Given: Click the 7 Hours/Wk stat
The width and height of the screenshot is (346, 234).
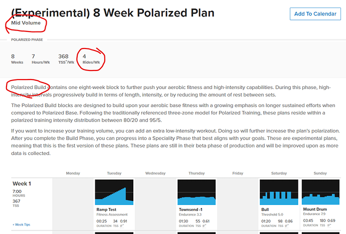Looking at the screenshot, I should (41, 59).
